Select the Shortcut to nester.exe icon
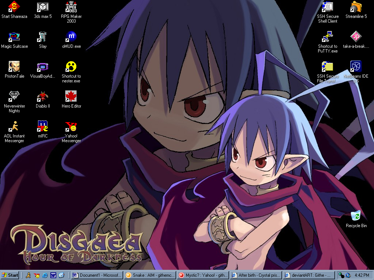Viewport: 374px width, 280px height. coord(71,67)
